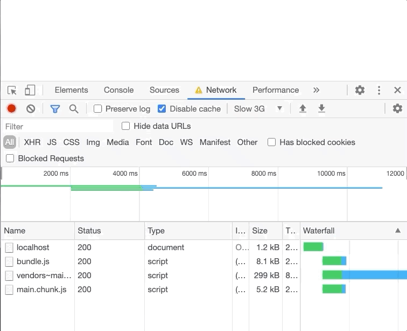This screenshot has width=407, height=331.
Task: Switch to the Console tab
Action: coord(118,90)
